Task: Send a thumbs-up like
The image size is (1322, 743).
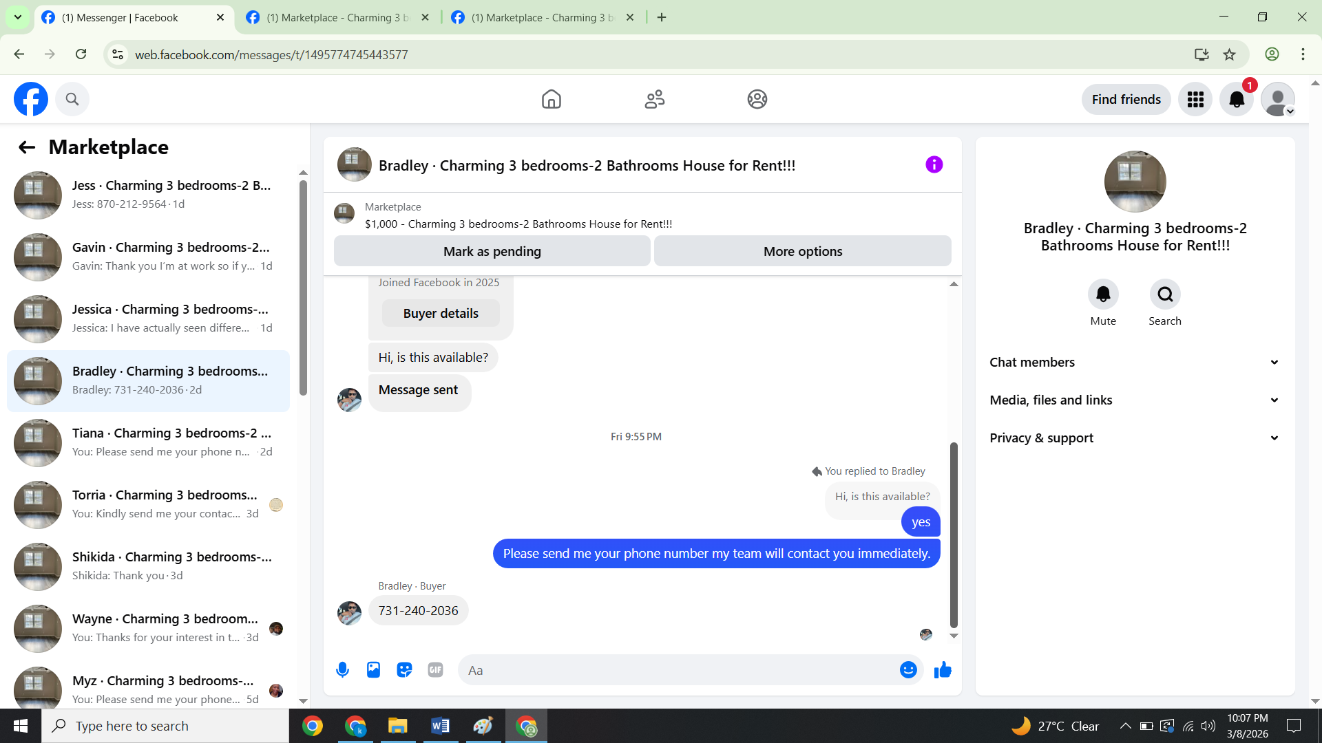Action: pos(943,669)
